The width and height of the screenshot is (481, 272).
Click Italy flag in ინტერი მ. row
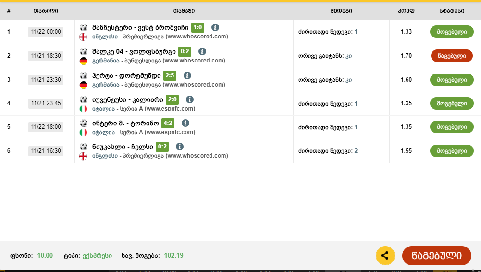point(84,132)
